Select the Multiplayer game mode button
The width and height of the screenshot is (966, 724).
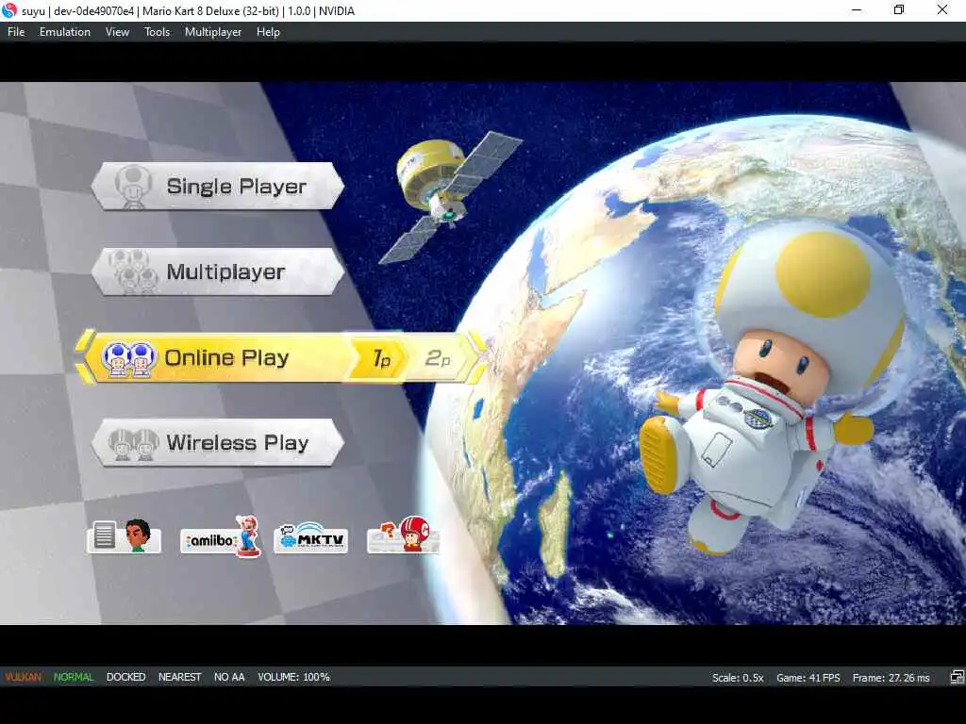(218, 271)
